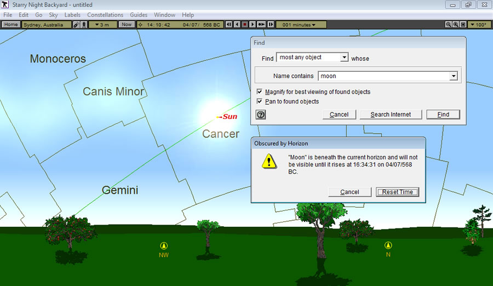Click the Find button
Viewport: 493px width, 286px height.
443,115
